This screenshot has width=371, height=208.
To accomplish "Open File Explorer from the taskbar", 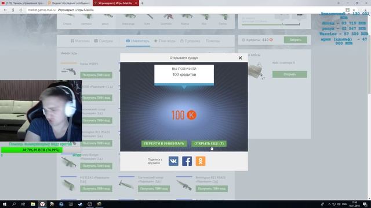I will (33, 204).
